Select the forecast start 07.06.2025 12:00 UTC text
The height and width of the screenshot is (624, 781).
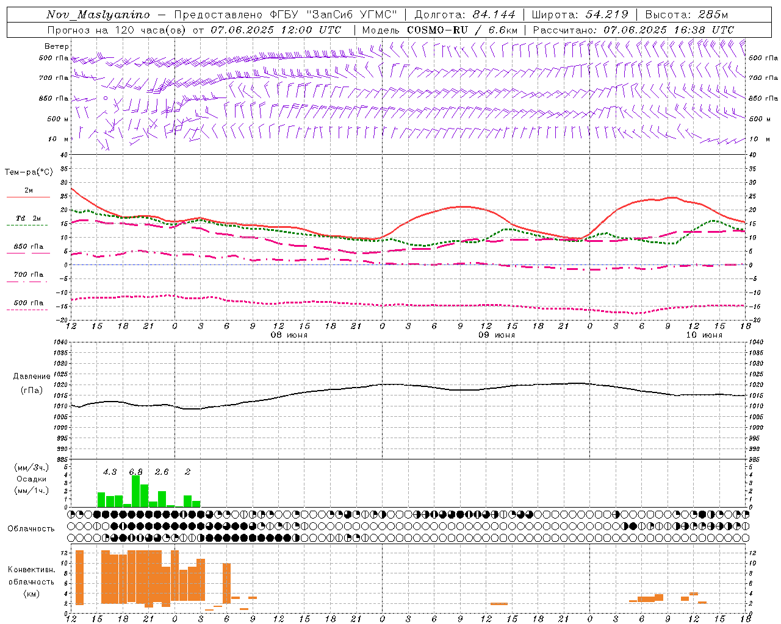[276, 30]
